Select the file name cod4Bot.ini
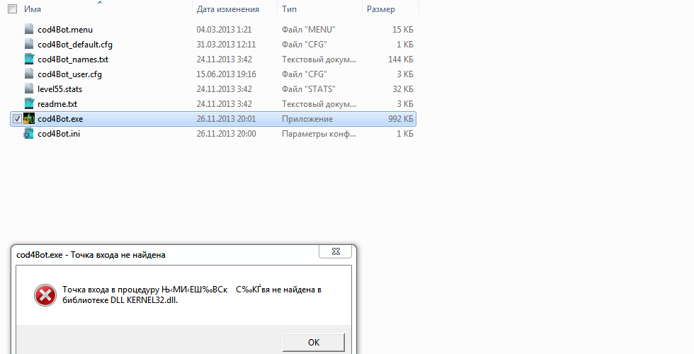Viewport: 694px width, 354px height. pyautogui.click(x=59, y=134)
